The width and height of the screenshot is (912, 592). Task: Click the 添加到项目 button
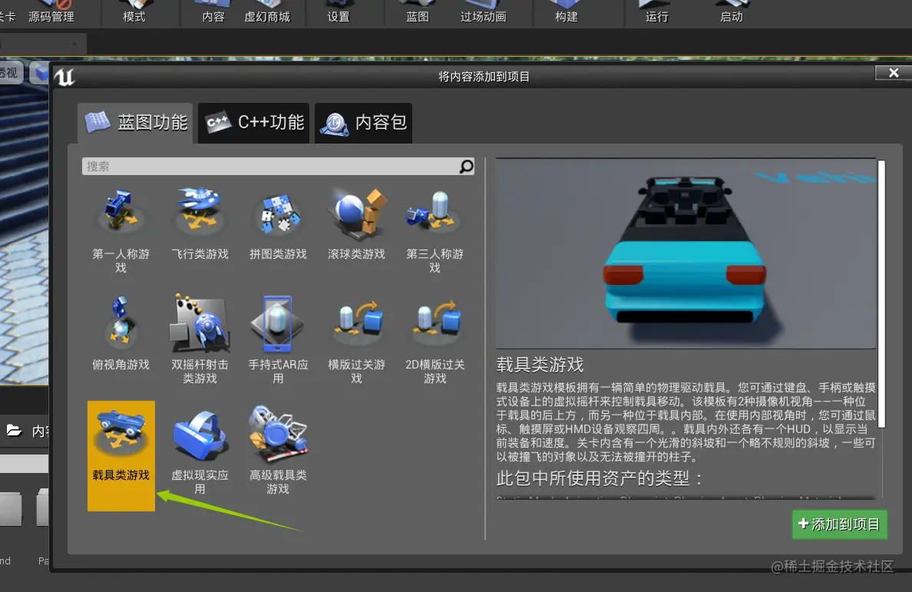click(839, 524)
